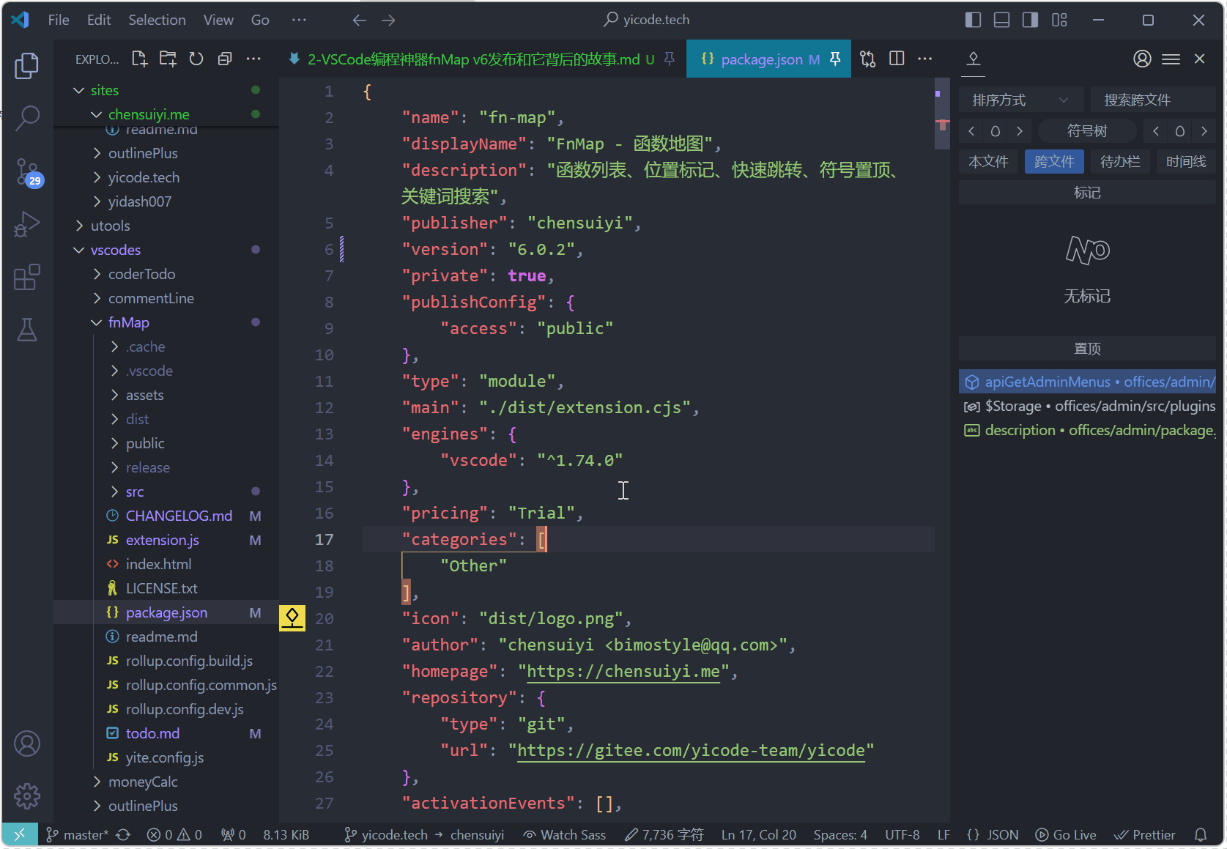Image resolution: width=1227 pixels, height=849 pixels.
Task: Toggle the bottom panel layout button
Action: pyautogui.click(x=1001, y=20)
